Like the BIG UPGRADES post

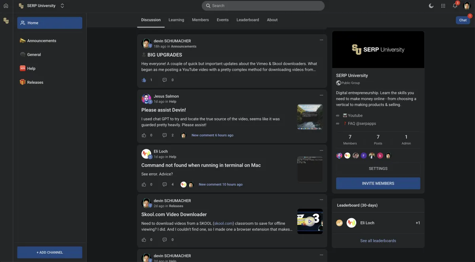coord(144,80)
